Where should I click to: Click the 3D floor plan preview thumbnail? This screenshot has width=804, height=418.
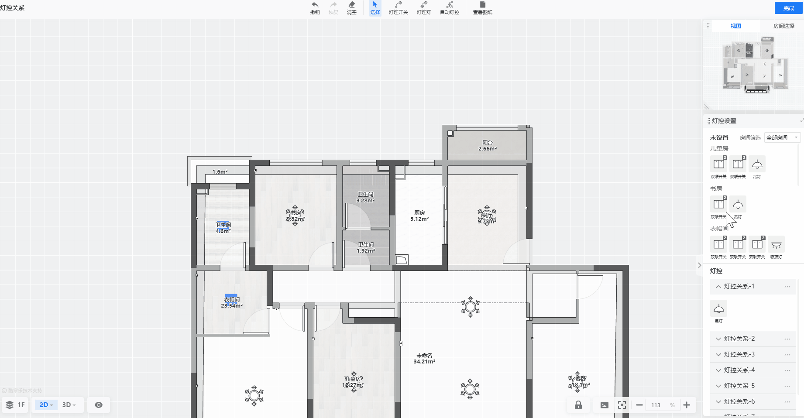(754, 65)
